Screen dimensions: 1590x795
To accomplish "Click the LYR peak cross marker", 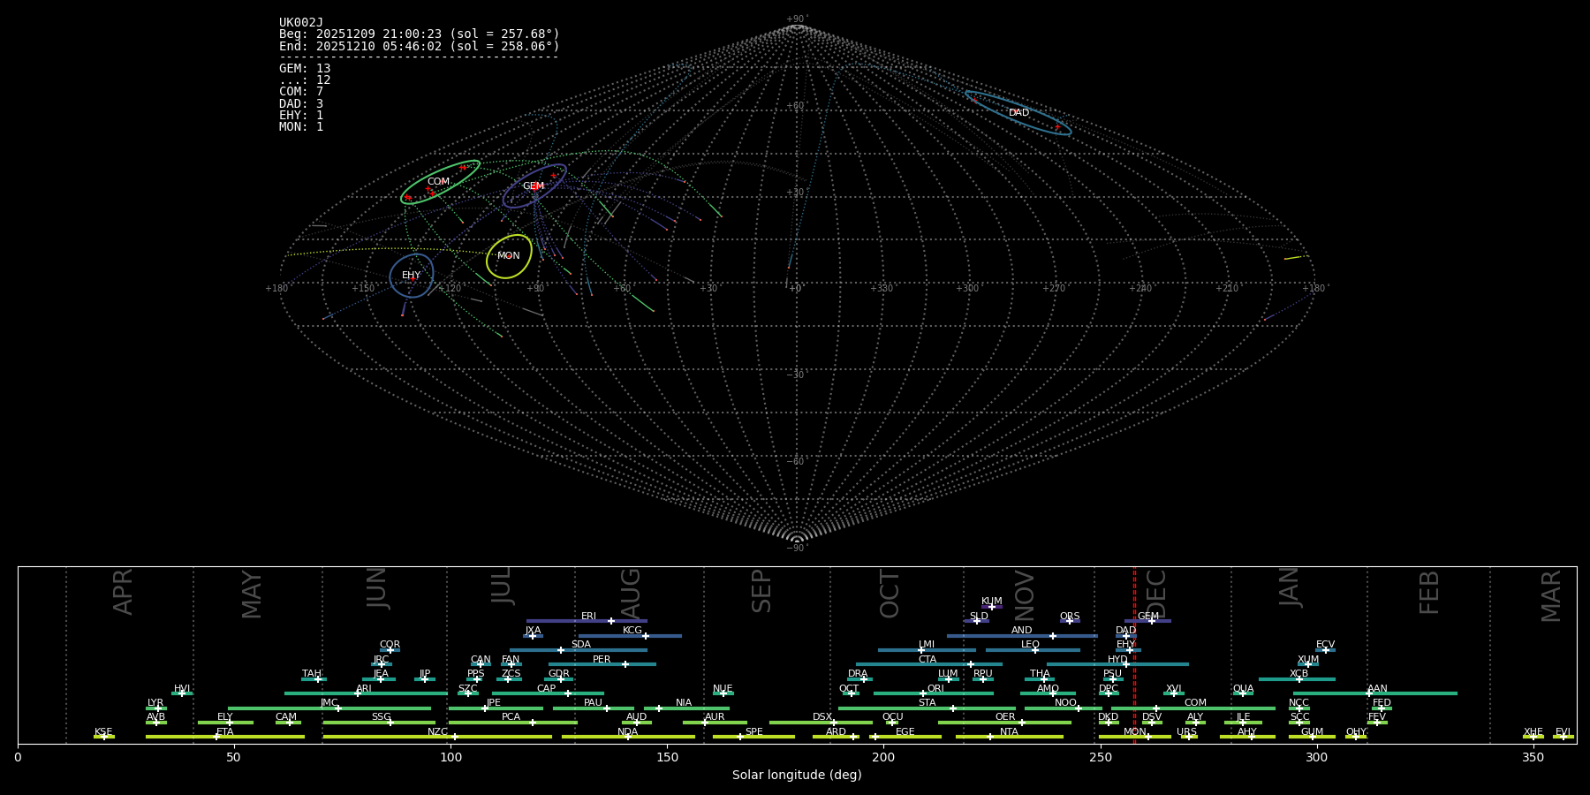I will (158, 708).
